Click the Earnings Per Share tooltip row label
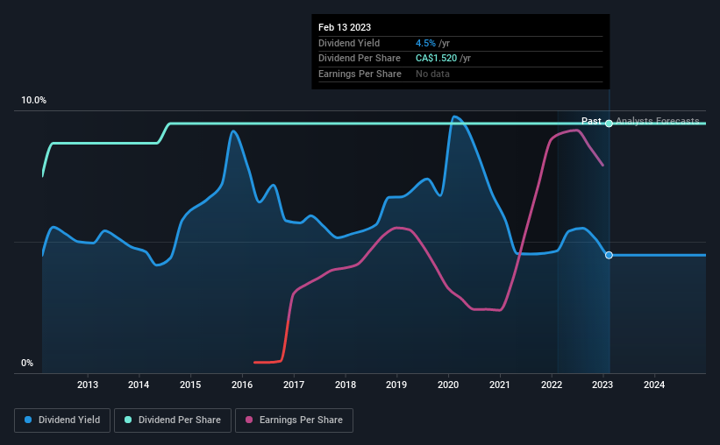The image size is (720, 445). (x=360, y=74)
